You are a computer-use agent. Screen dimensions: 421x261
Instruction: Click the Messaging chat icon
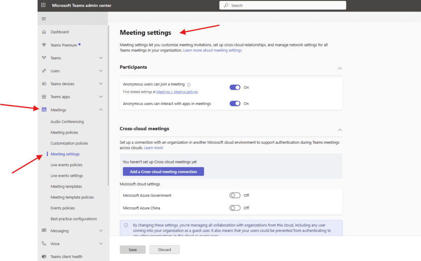click(x=44, y=231)
